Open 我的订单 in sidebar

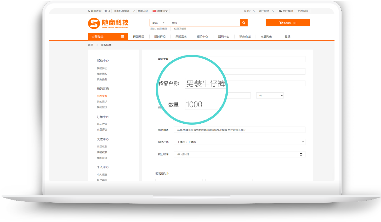[x=102, y=124]
